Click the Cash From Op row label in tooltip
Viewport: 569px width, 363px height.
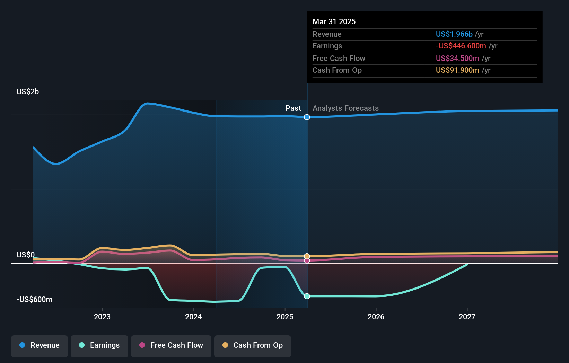pos(337,70)
